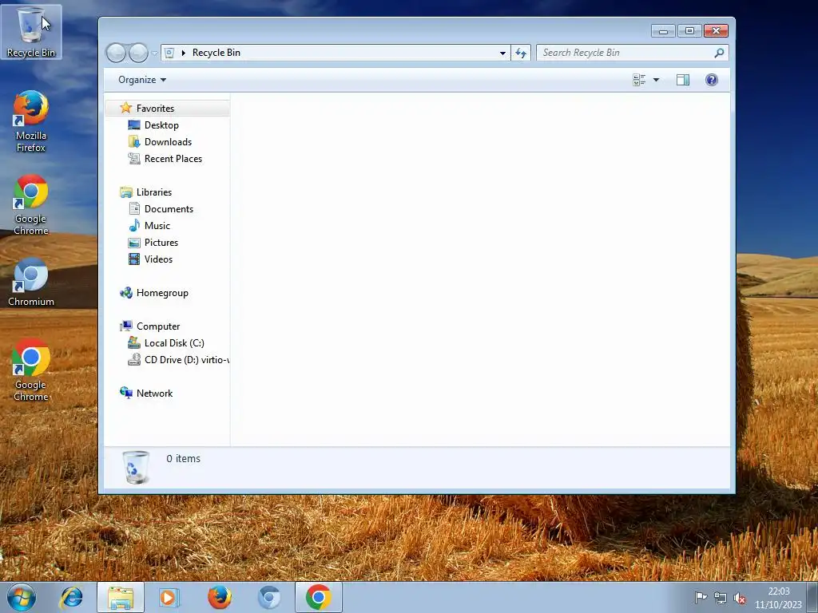This screenshot has width=818, height=613.
Task: Open the taskbar clock and date
Action: pos(778,598)
